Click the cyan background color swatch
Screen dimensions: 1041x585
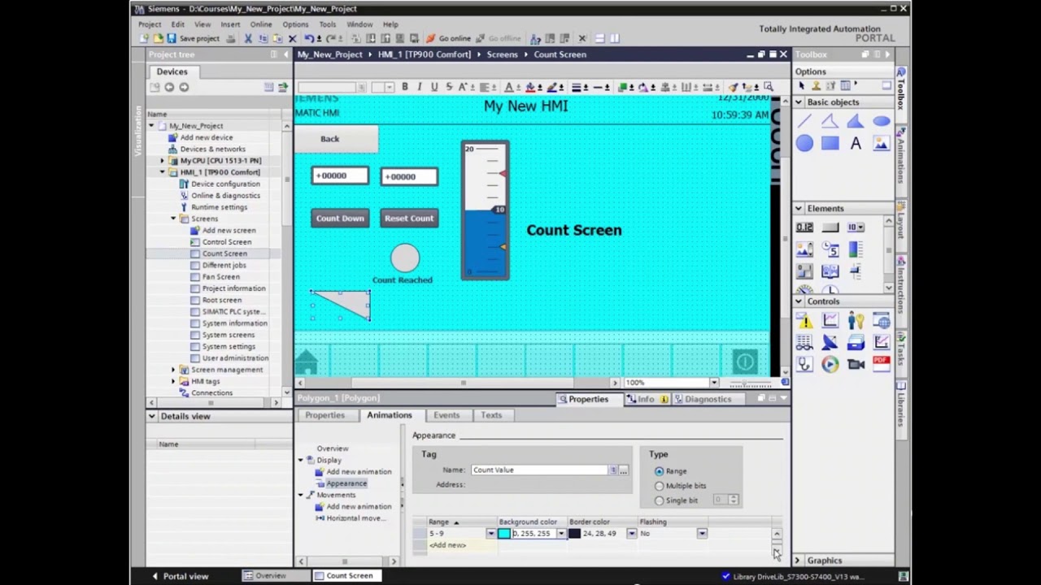504,534
